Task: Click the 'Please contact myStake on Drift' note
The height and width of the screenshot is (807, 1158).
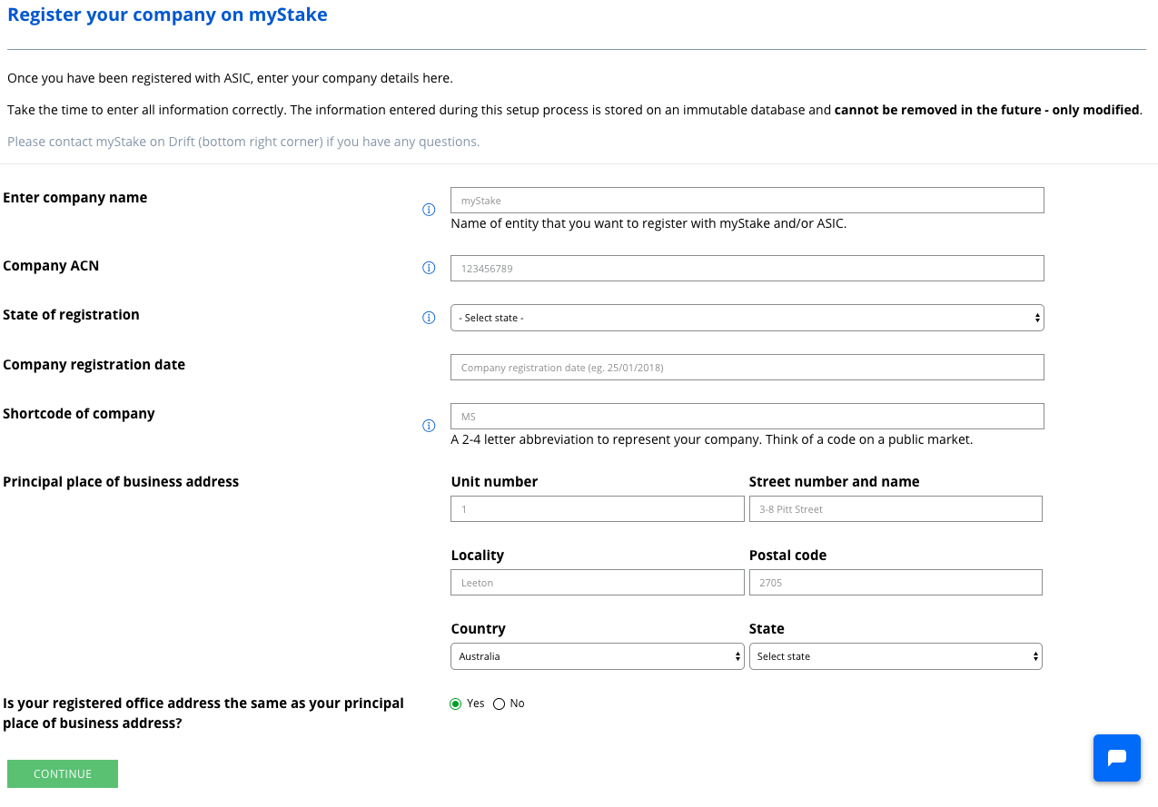Action: 243,142
